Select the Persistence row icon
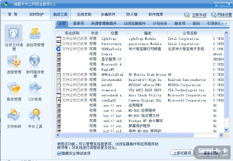233x161 pixels. (59, 44)
